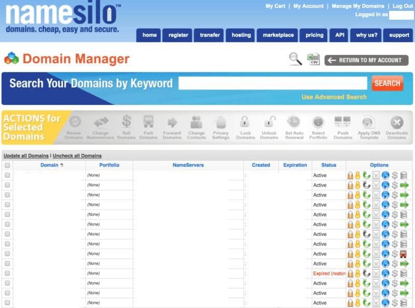Check the checkbox of the Expired domain row
The height and width of the screenshot is (308, 415).
[x=7, y=273]
